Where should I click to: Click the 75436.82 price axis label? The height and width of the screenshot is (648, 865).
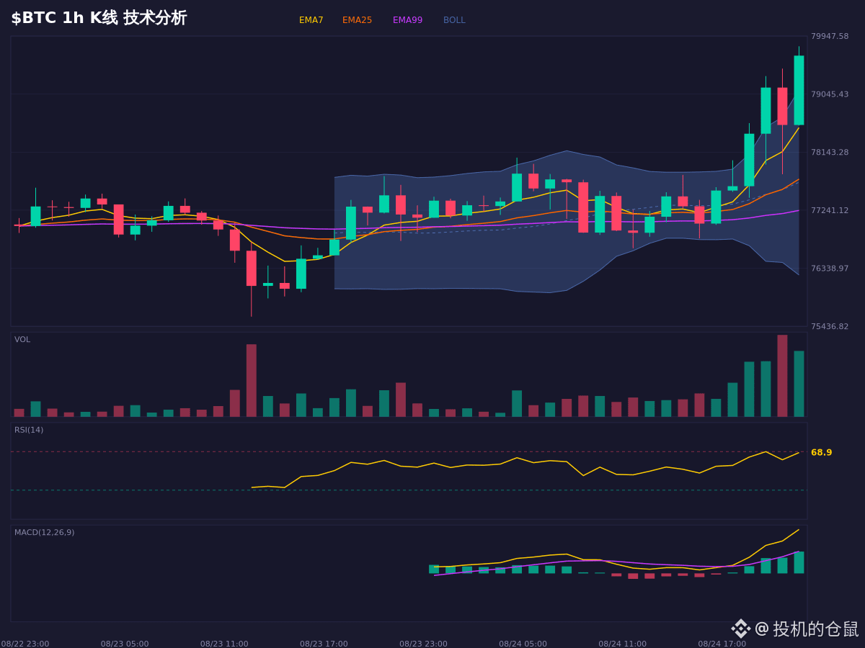click(830, 326)
